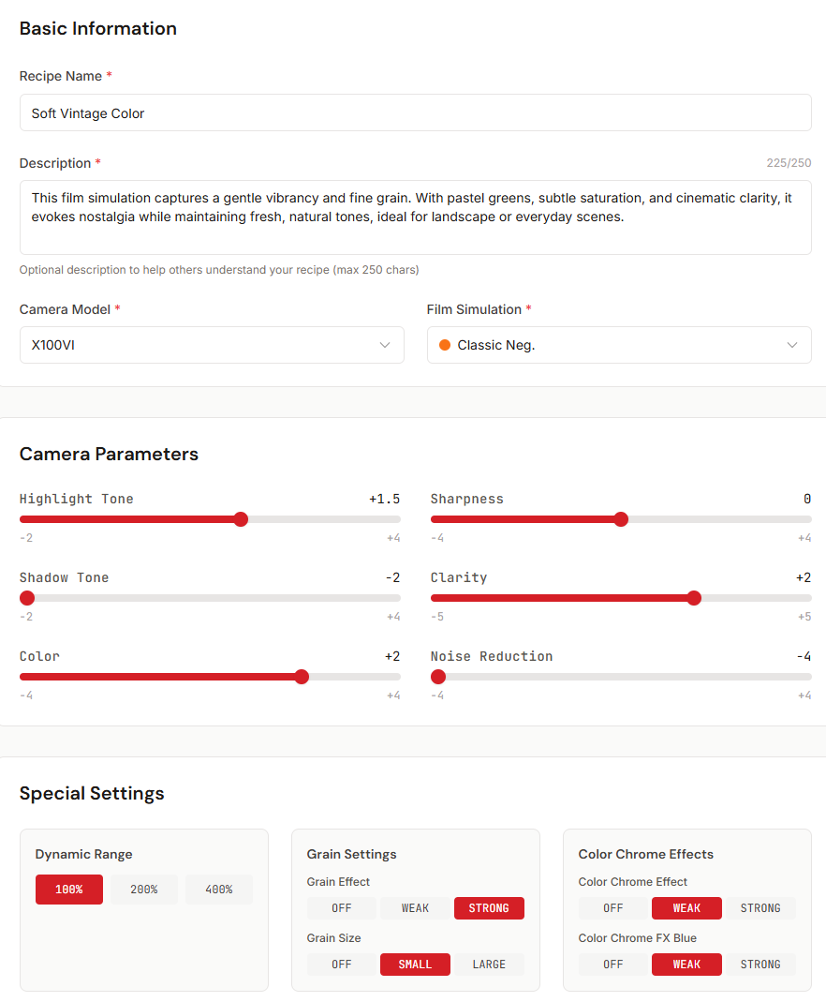Set Color Chrome FX Blue to STRONG
This screenshot has width=826, height=1002.
pos(760,964)
